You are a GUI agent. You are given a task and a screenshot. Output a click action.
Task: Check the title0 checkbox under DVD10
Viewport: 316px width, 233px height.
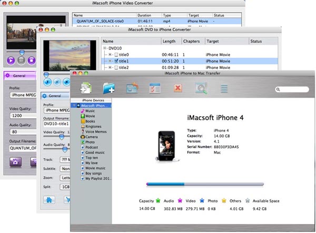[116, 54]
